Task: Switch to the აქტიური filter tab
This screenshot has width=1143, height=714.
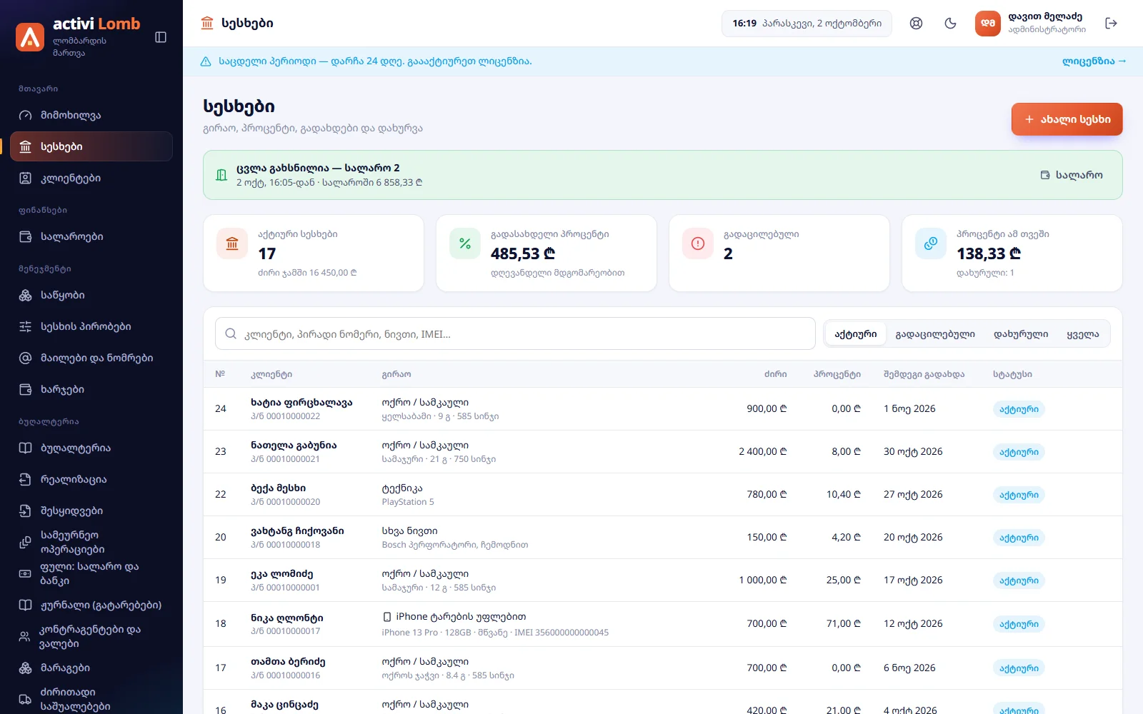Action: coord(856,334)
